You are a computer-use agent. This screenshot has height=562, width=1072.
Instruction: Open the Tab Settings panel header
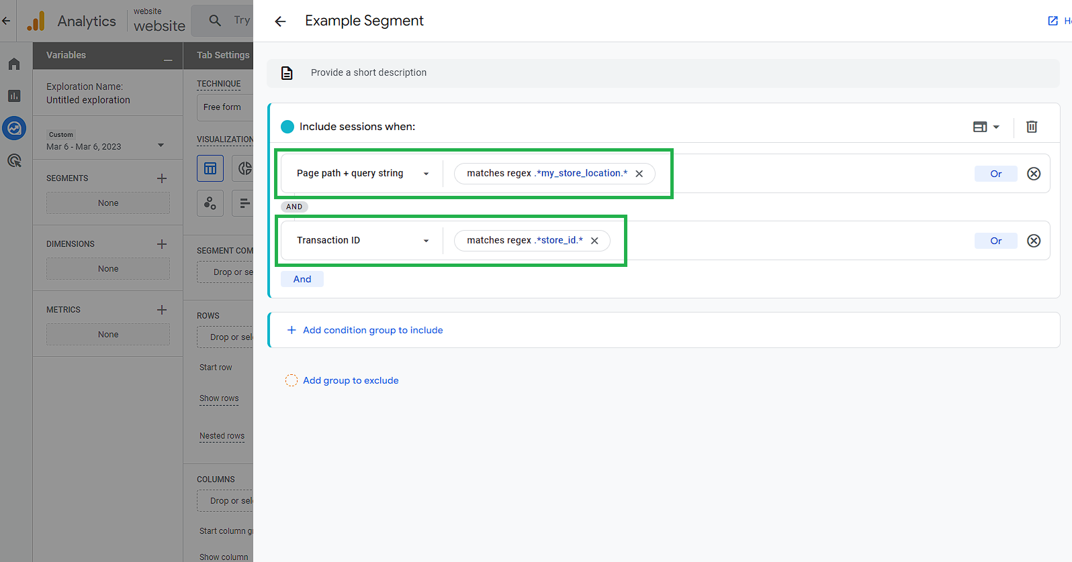pos(219,56)
